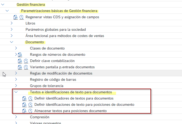Screen dimensions: 182x124
Task: Execute activity icon for Regenerar vistas CDS
Action: (x=21, y=17)
